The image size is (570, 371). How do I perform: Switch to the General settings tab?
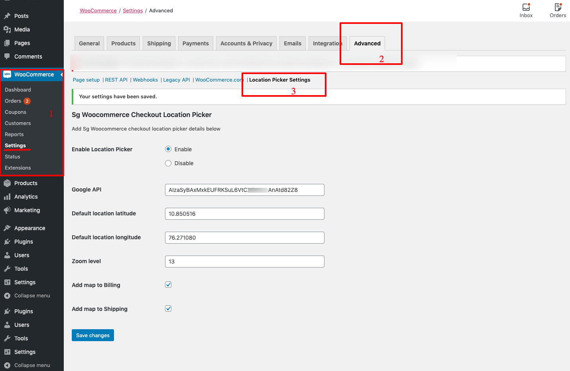(89, 43)
